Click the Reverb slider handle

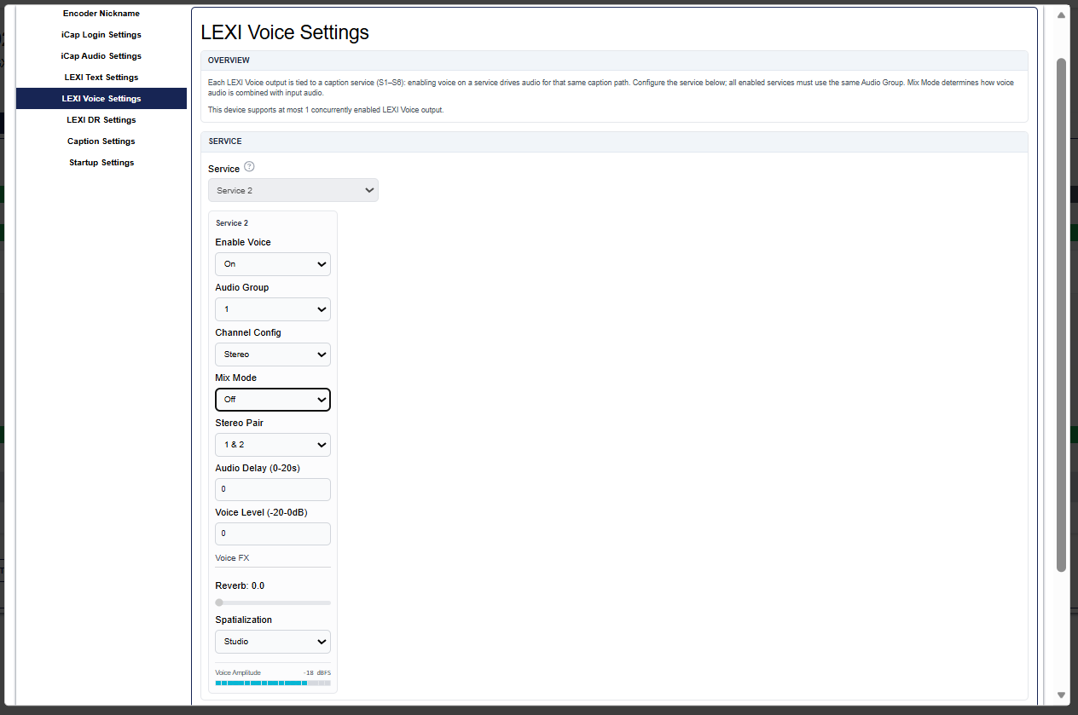[219, 603]
